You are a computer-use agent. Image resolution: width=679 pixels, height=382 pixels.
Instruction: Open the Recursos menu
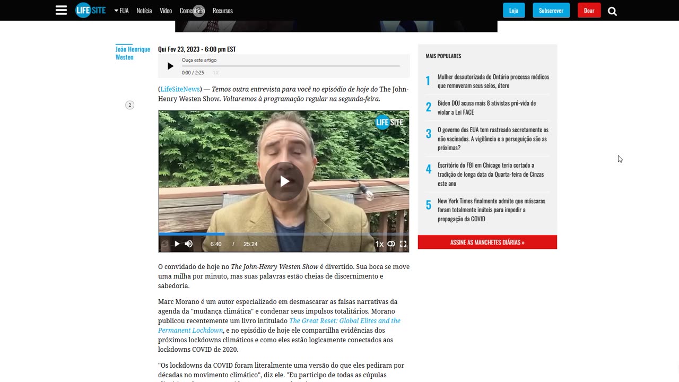pyautogui.click(x=223, y=11)
